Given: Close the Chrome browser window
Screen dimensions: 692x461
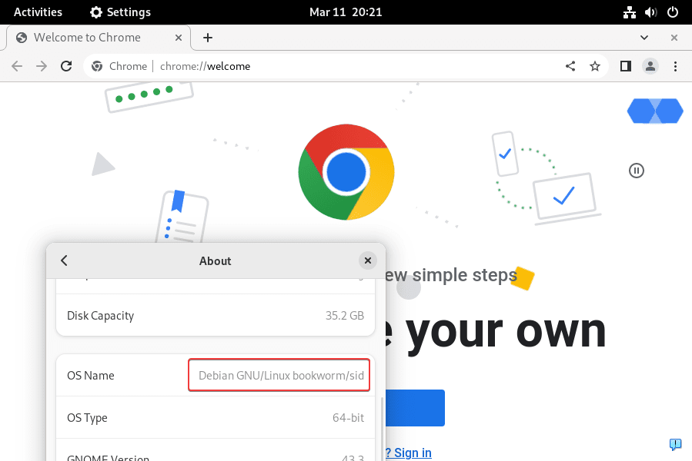Looking at the screenshot, I should tap(674, 38).
